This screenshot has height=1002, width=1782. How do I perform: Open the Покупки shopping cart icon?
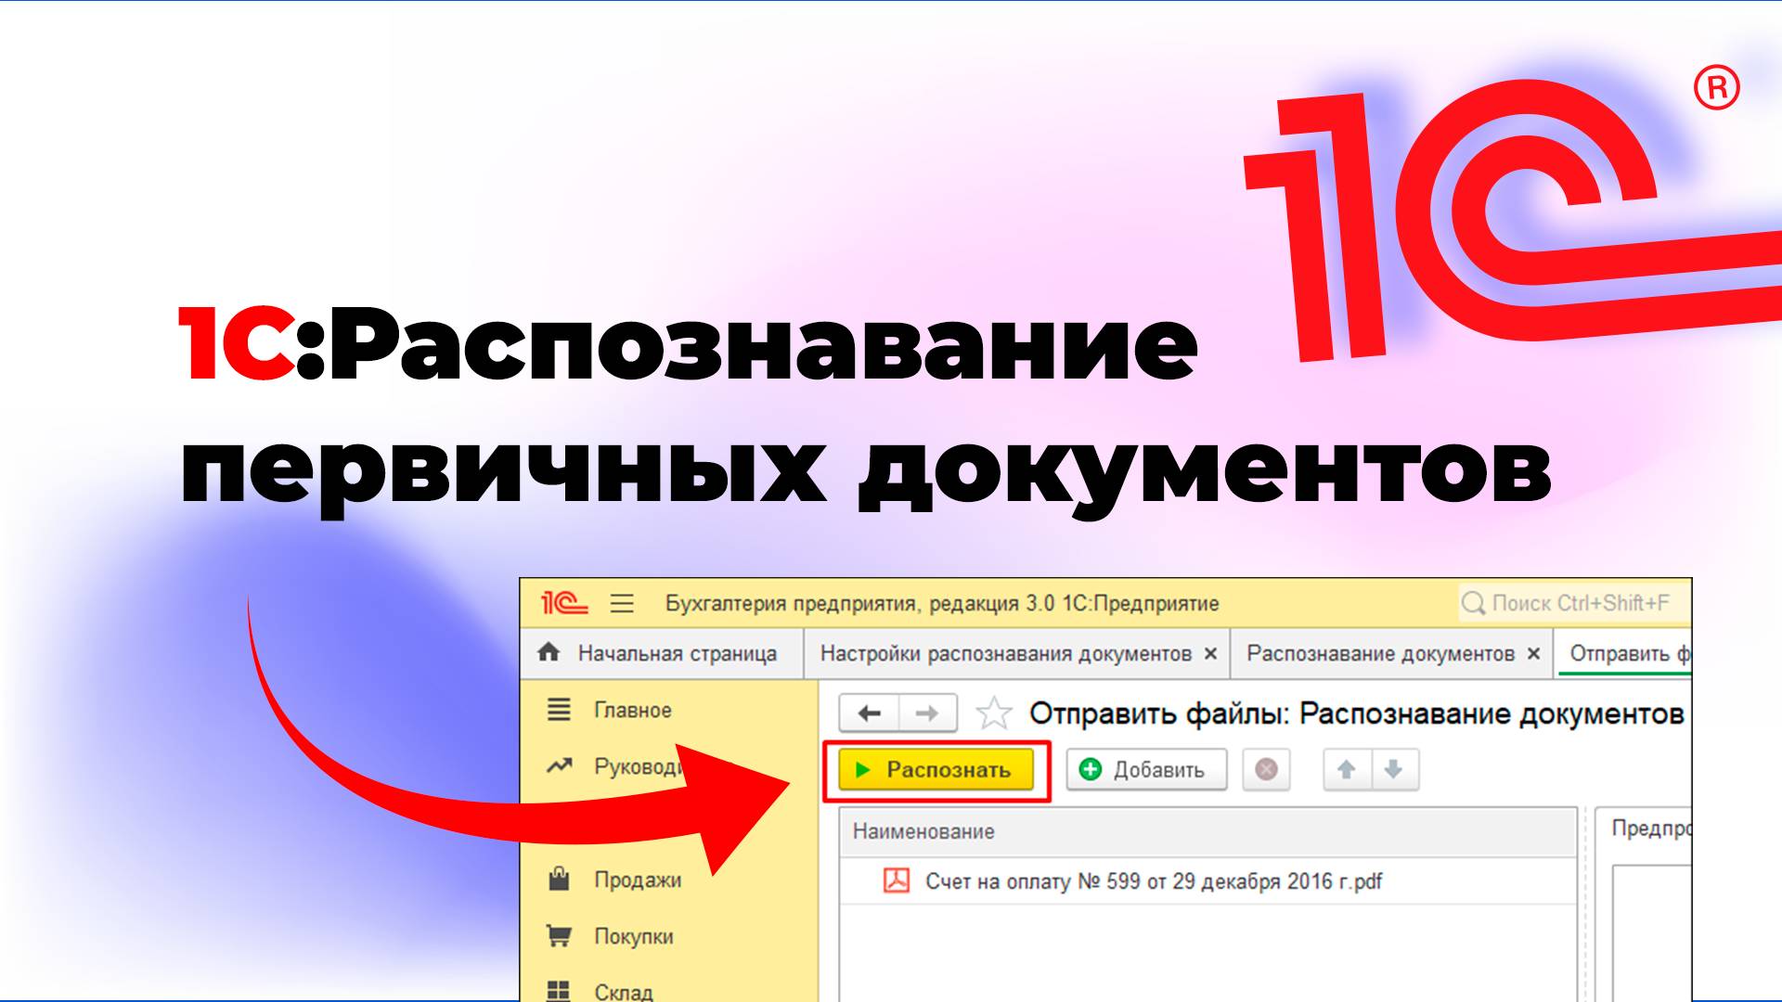tap(561, 936)
